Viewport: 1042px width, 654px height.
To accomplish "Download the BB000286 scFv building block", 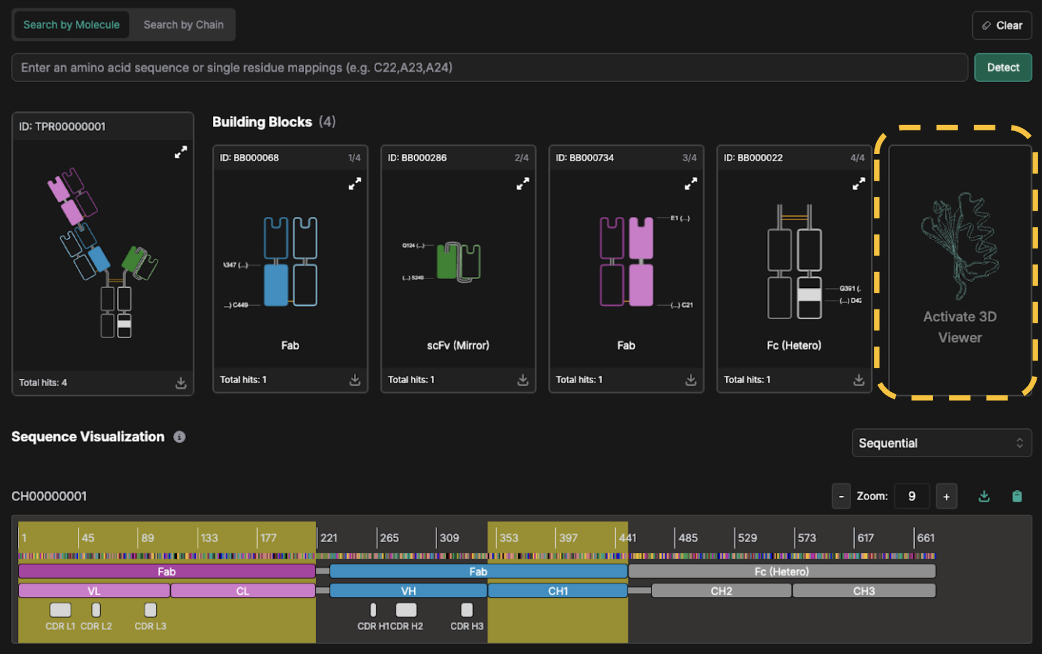I will pos(523,380).
